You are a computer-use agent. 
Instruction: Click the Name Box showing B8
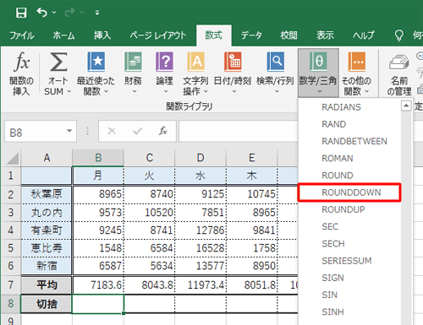36,132
